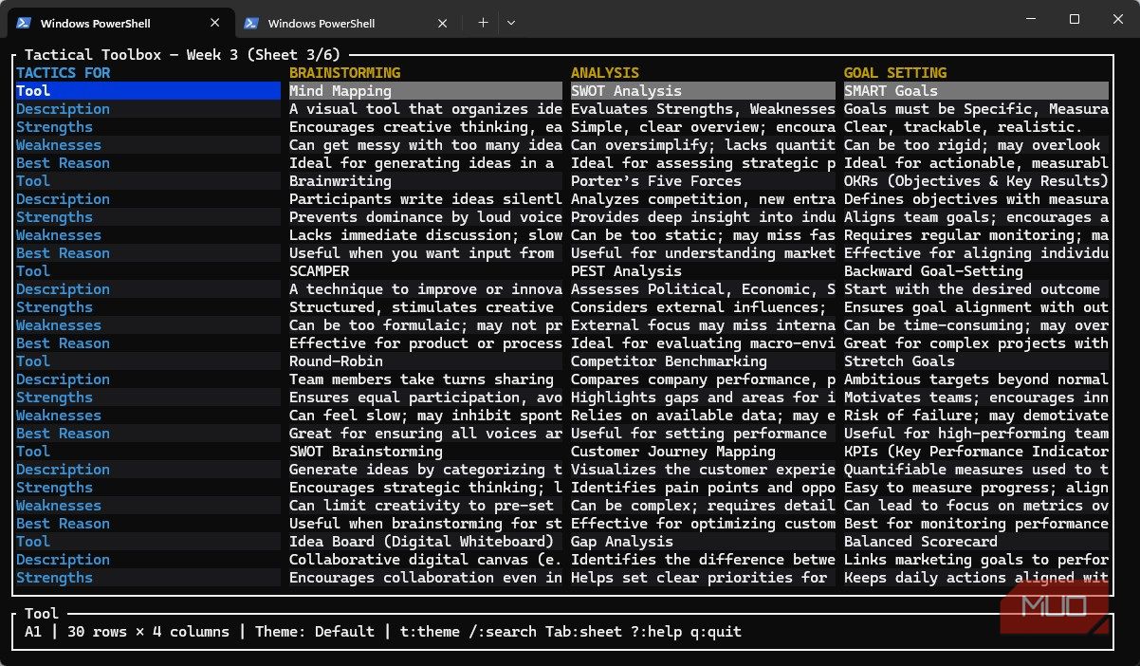Click the '?:help' shortcut hint
The height and width of the screenshot is (666, 1140).
tap(656, 632)
